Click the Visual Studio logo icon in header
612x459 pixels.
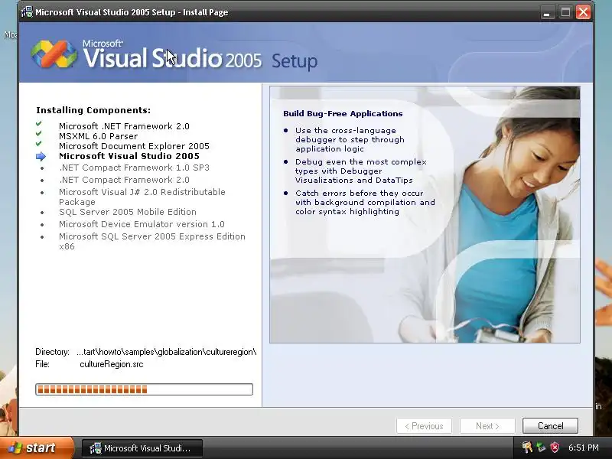[54, 54]
